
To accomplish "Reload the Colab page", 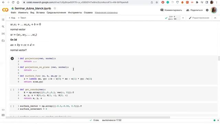I will click(x=13, y=2).
